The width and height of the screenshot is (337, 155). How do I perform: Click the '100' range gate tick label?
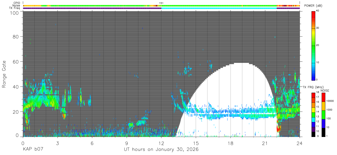pos(14,13)
